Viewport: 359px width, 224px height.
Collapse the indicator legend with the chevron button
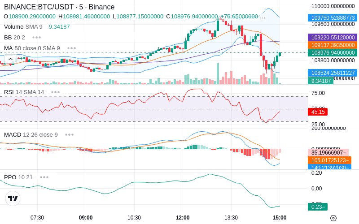coord(10,59)
